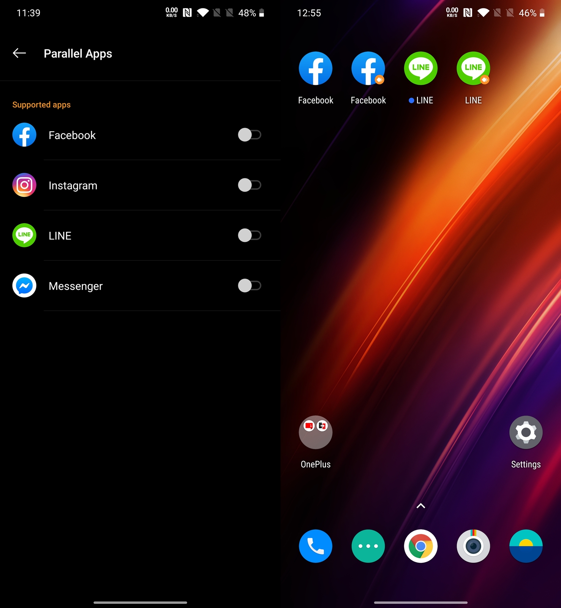Open the Phone dialer in dock
The height and width of the screenshot is (608, 561).
coord(315,546)
